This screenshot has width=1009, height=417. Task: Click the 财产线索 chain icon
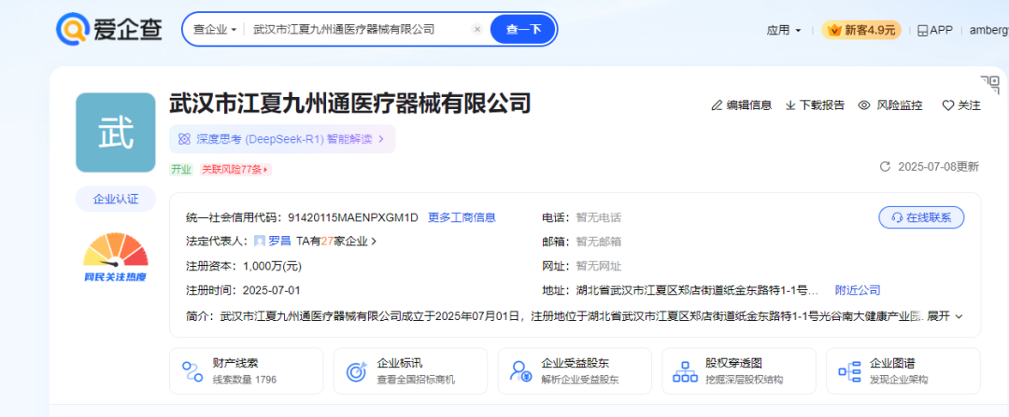click(x=192, y=370)
